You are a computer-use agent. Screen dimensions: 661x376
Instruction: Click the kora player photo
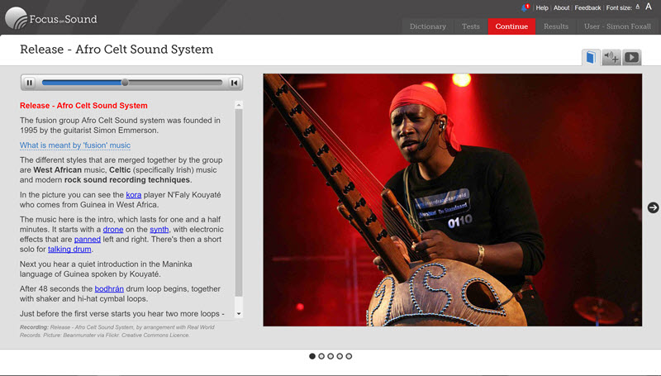pyautogui.click(x=452, y=200)
